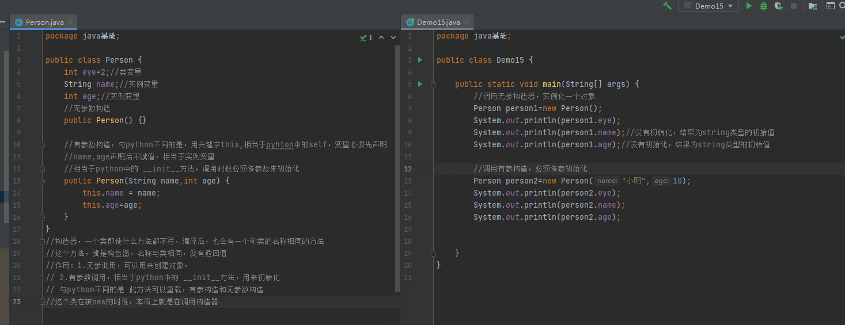
Task: Click the Build Project hammer icon
Action: point(668,6)
